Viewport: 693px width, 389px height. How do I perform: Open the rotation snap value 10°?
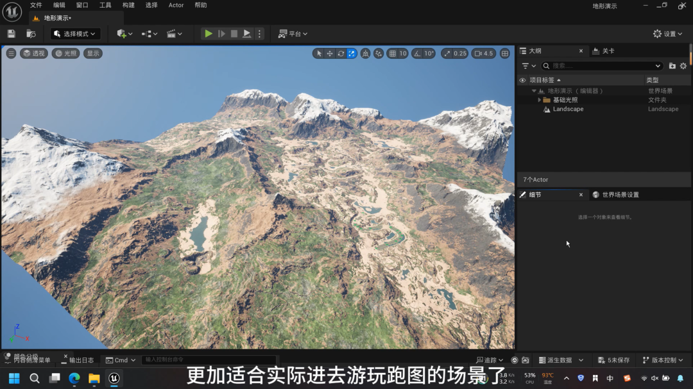tap(429, 53)
